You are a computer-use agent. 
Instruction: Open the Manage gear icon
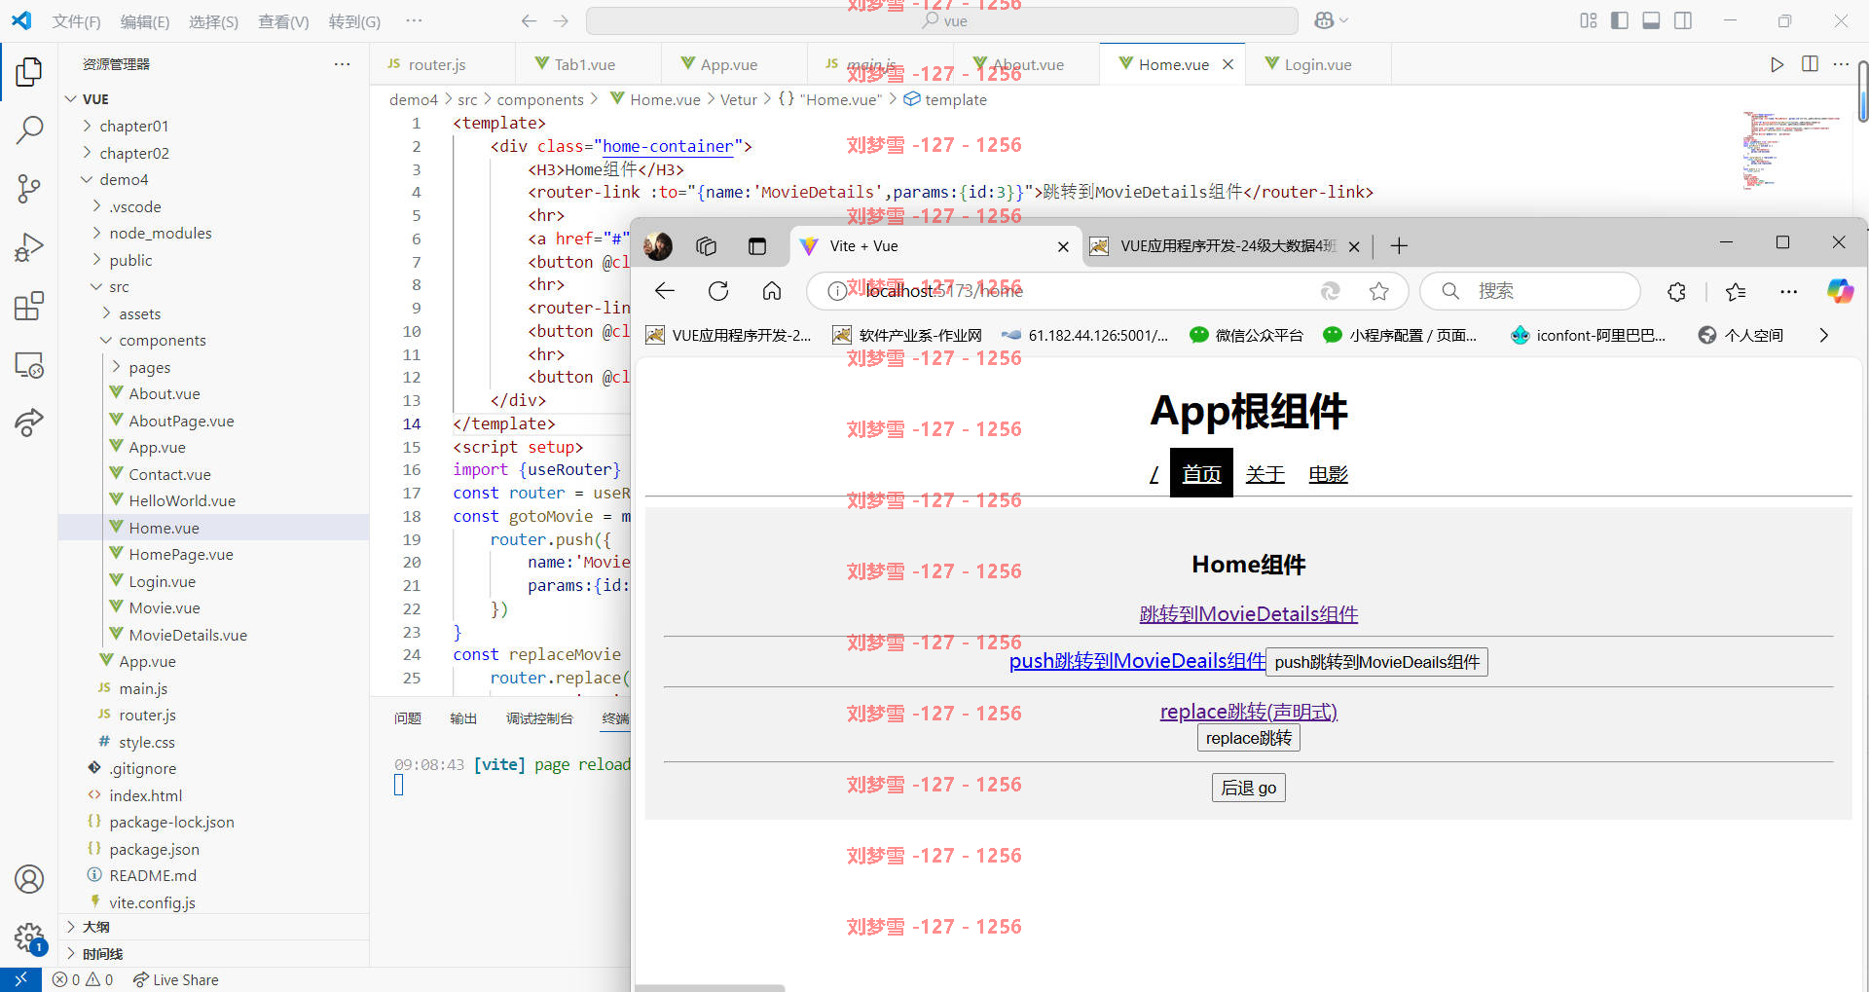(x=29, y=937)
